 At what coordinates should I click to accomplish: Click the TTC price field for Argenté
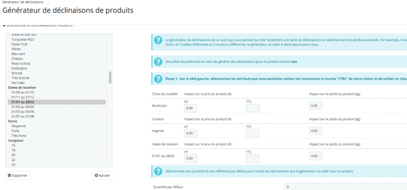coord(253,133)
